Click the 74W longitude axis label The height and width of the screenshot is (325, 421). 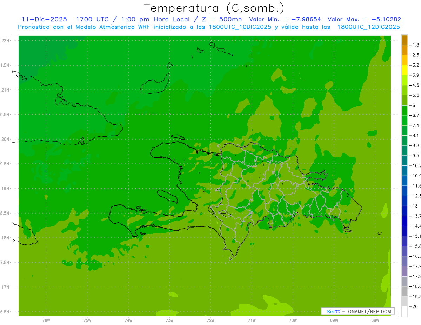128,320
